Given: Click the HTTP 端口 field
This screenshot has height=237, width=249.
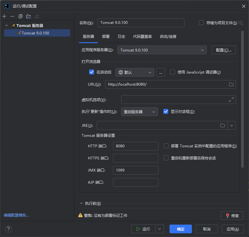Looking at the screenshot, I should point(136,146).
